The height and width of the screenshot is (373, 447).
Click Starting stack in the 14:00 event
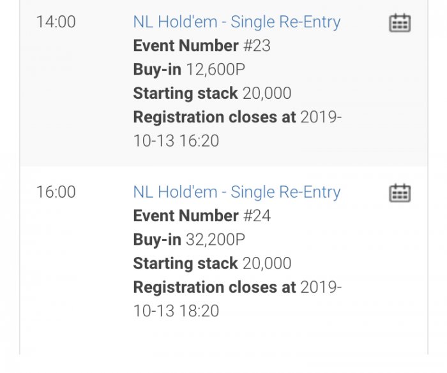click(185, 93)
